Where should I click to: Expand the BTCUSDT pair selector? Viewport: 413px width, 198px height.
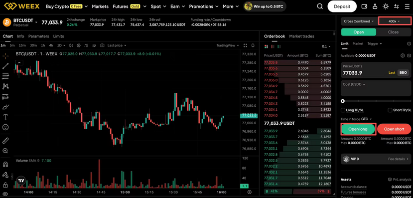coord(36,22)
